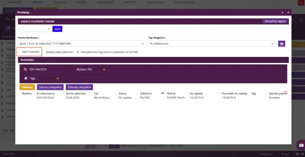The image size is (305, 157).
Task: Click the Odśwież button
Action: coord(27,87)
